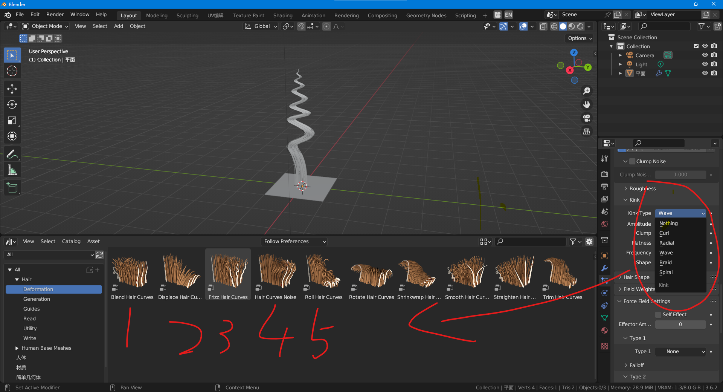Click the pan view hand icon
Image resolution: width=723 pixels, height=392 pixels.
click(587, 104)
